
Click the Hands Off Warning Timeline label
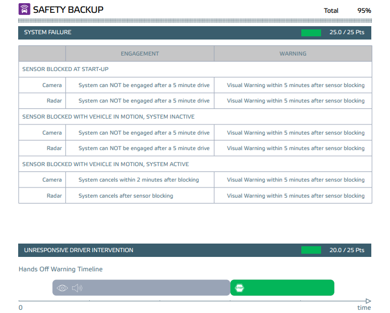coord(60,269)
